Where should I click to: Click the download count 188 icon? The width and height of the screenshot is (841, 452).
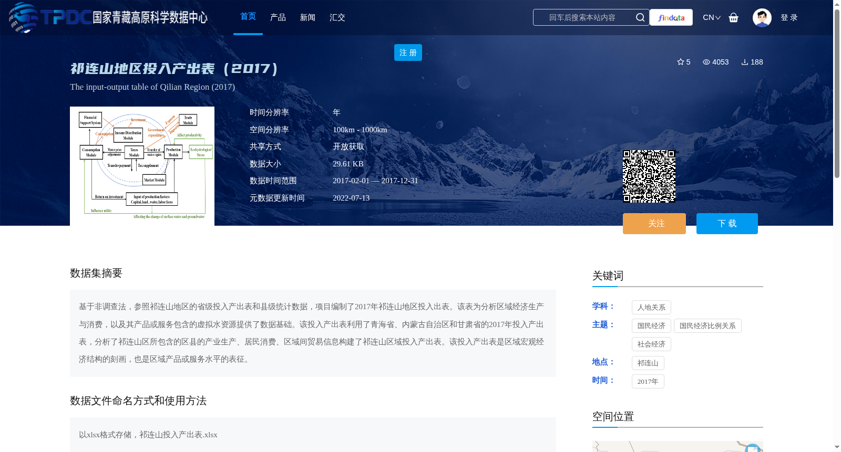[744, 62]
